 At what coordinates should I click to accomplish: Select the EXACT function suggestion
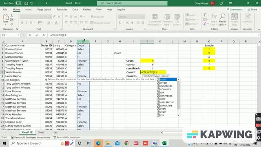coord(163,112)
